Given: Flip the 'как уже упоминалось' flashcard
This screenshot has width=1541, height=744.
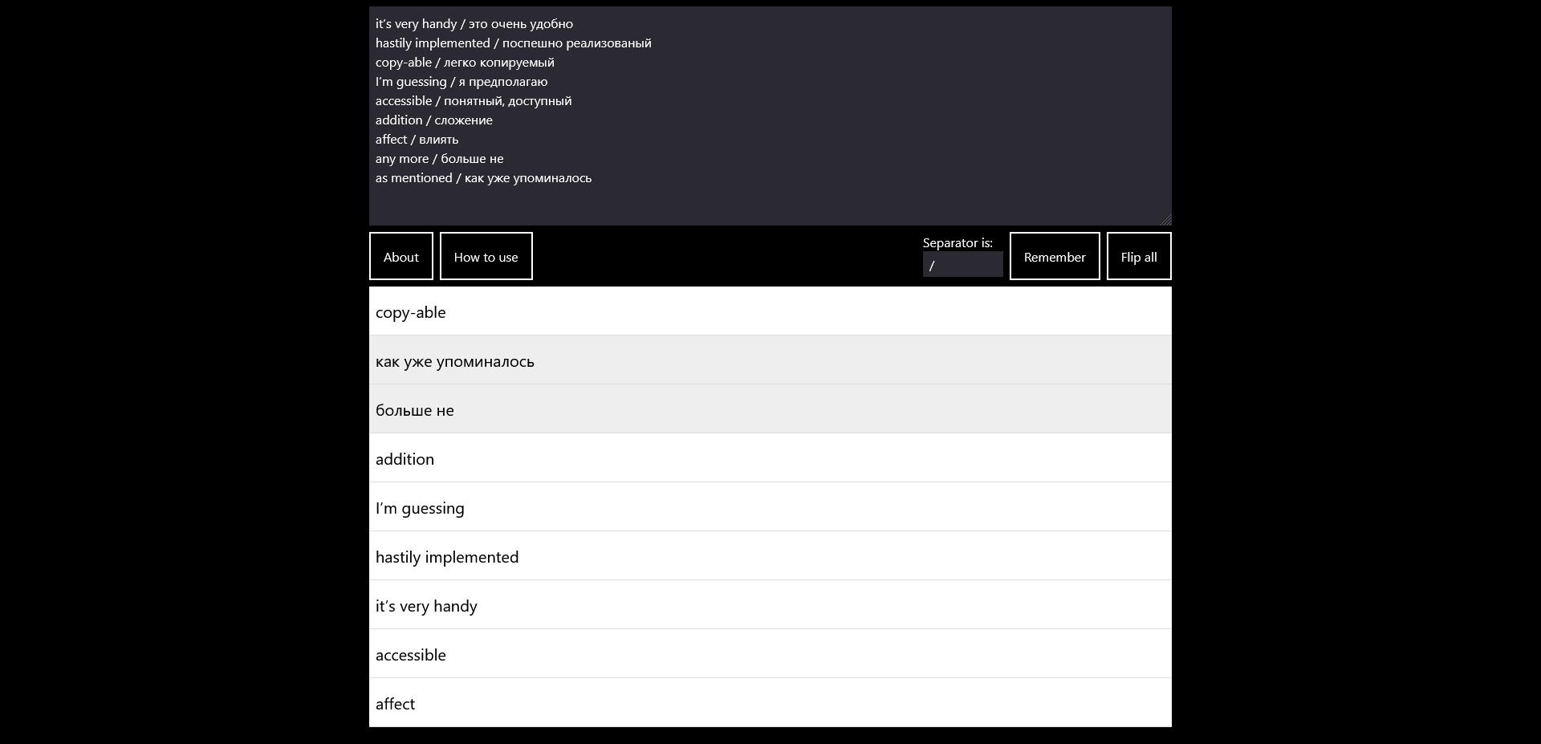Looking at the screenshot, I should (769, 360).
